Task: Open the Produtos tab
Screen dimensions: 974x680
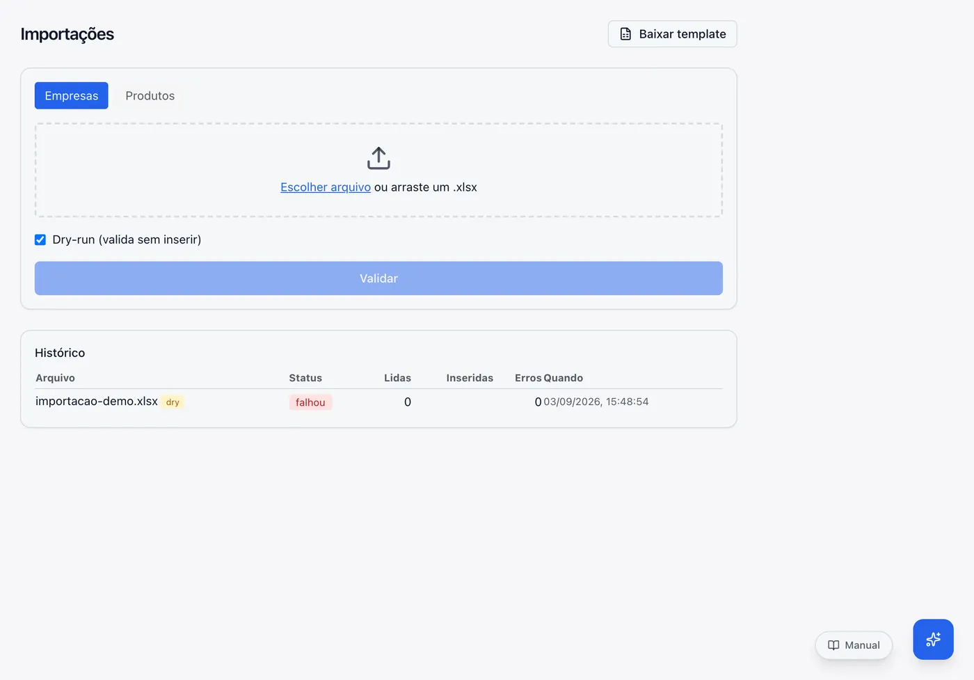Action: pyautogui.click(x=150, y=95)
